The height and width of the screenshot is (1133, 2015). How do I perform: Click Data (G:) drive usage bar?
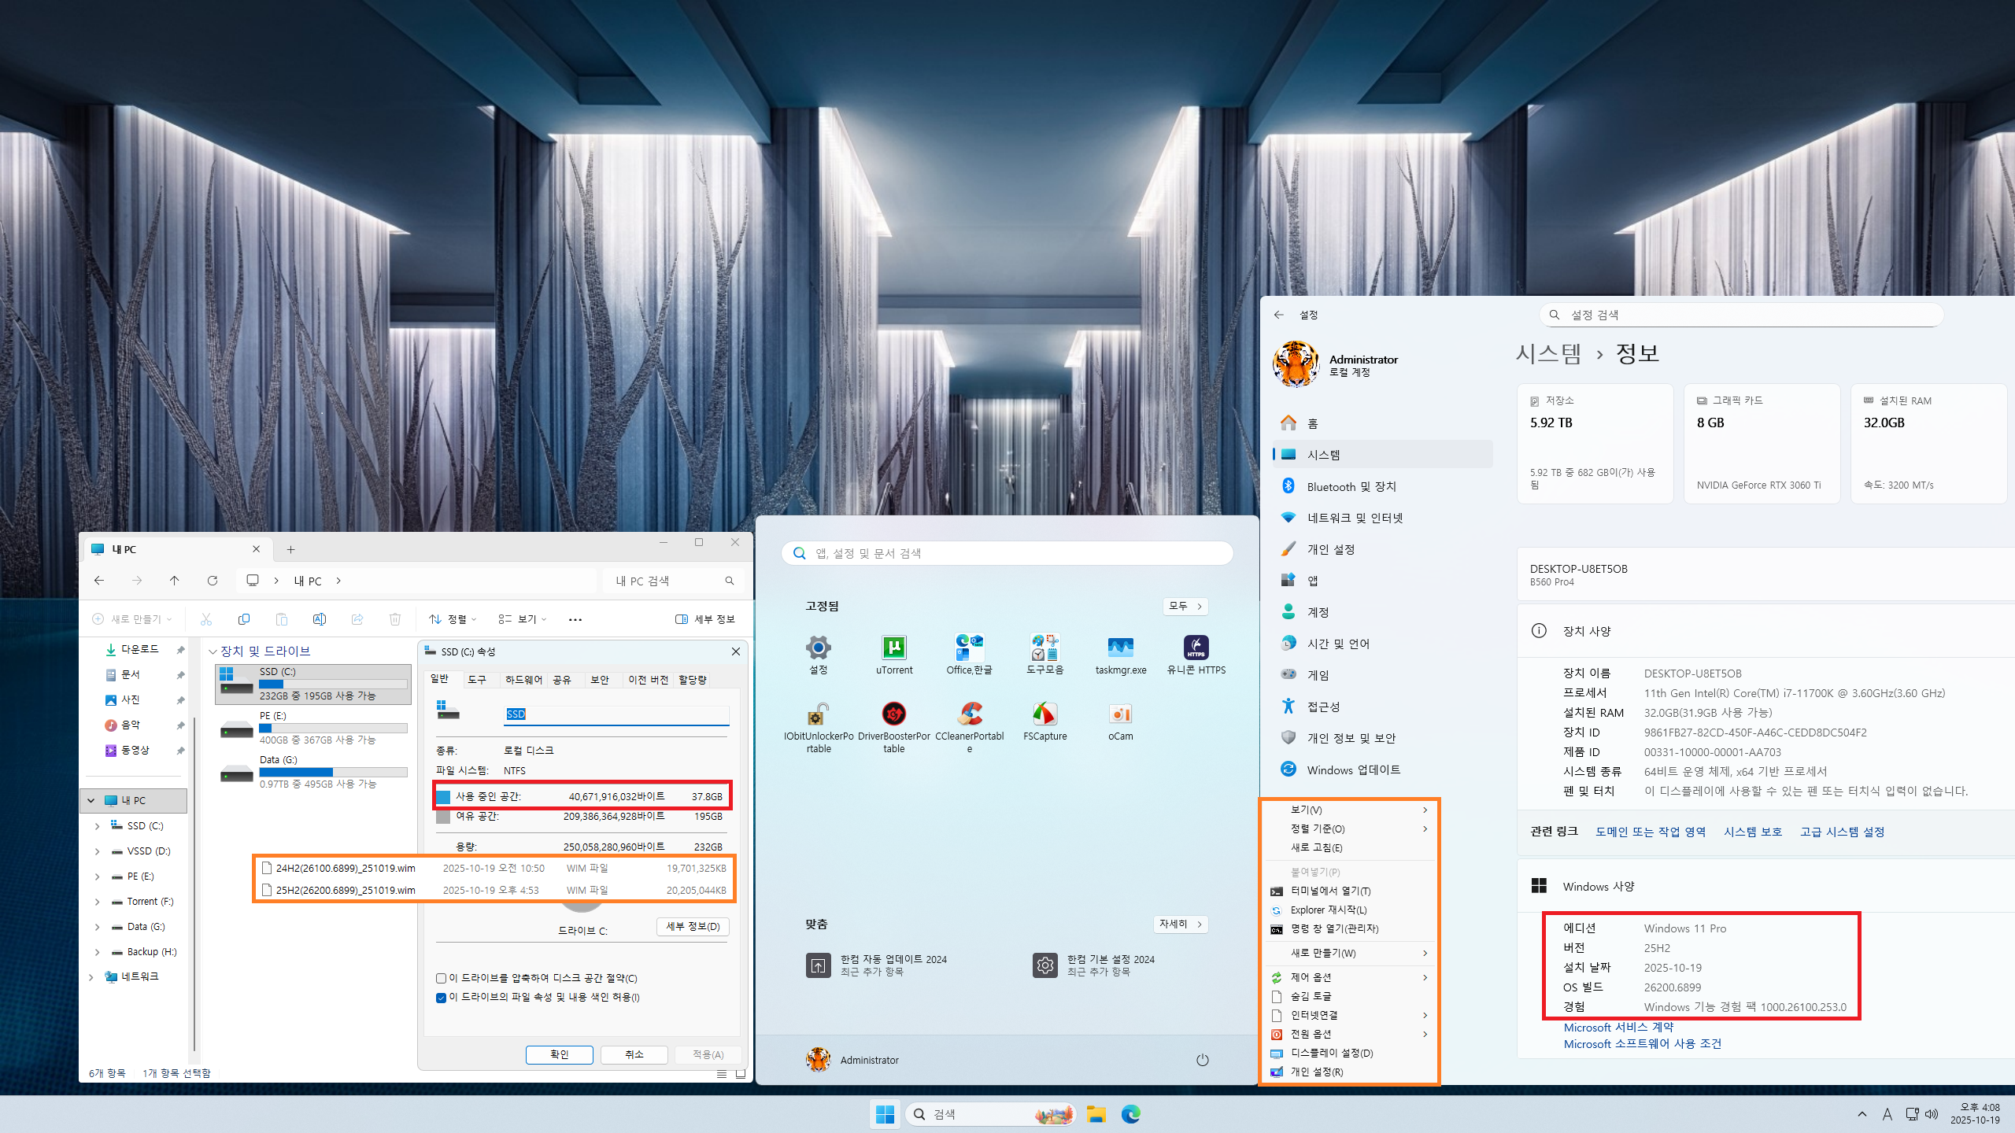pos(333,772)
